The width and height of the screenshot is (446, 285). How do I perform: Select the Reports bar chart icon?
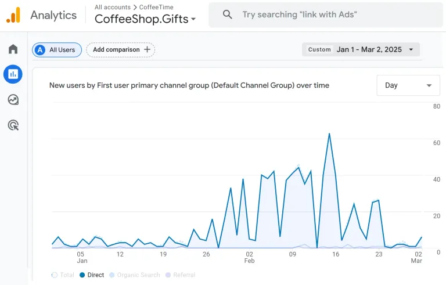click(x=13, y=74)
